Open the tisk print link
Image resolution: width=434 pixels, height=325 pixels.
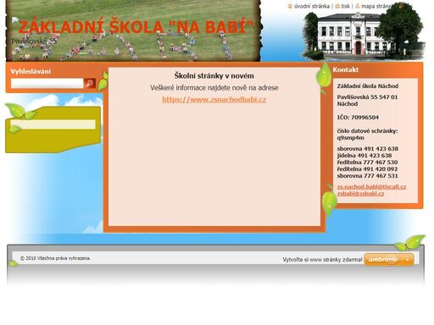(345, 6)
